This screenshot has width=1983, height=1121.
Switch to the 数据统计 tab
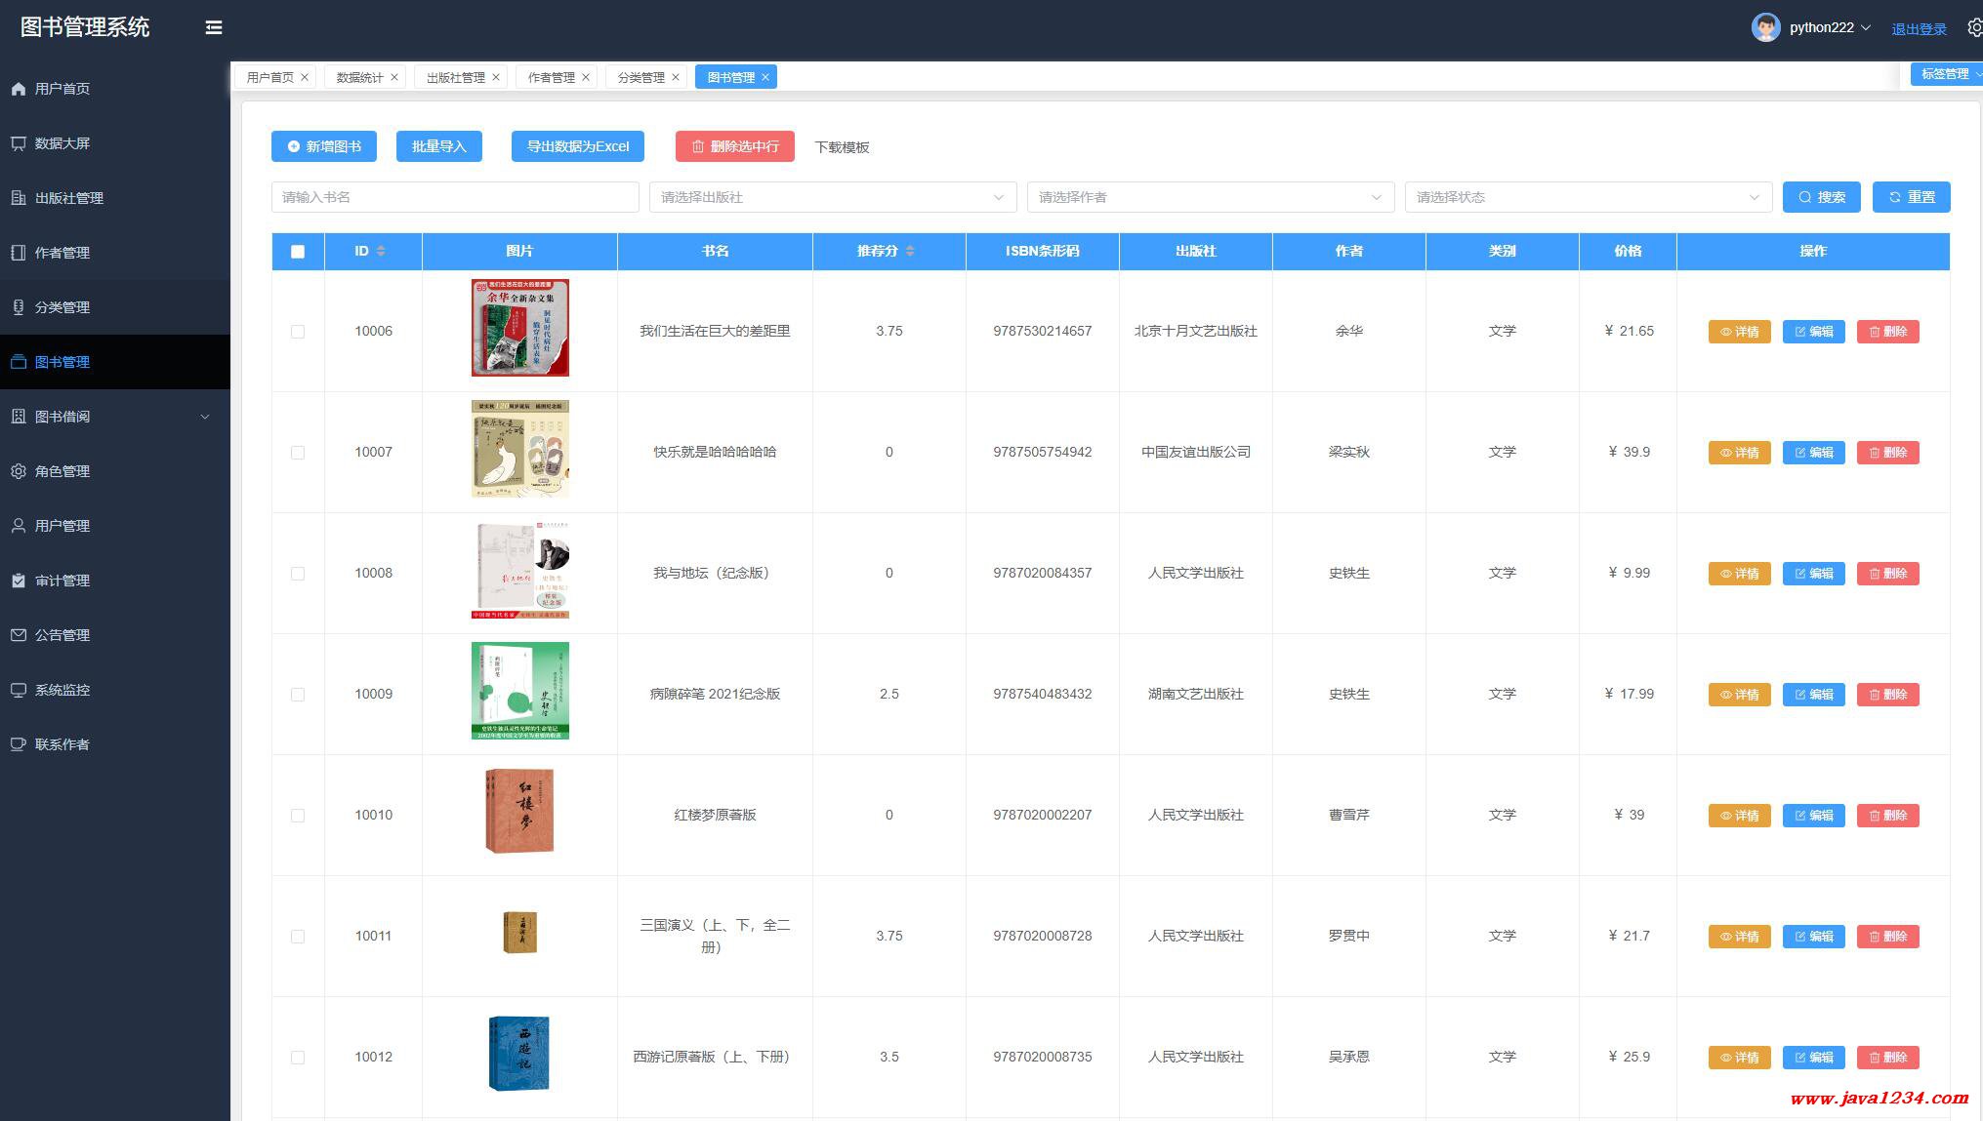tap(359, 77)
